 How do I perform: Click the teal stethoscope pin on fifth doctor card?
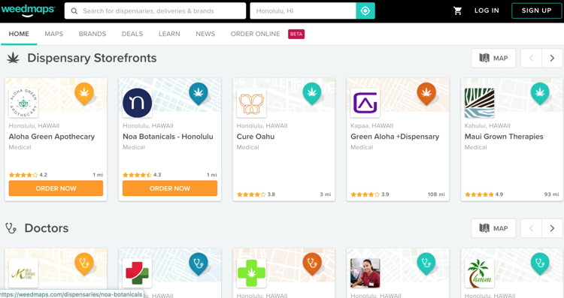pos(540,264)
